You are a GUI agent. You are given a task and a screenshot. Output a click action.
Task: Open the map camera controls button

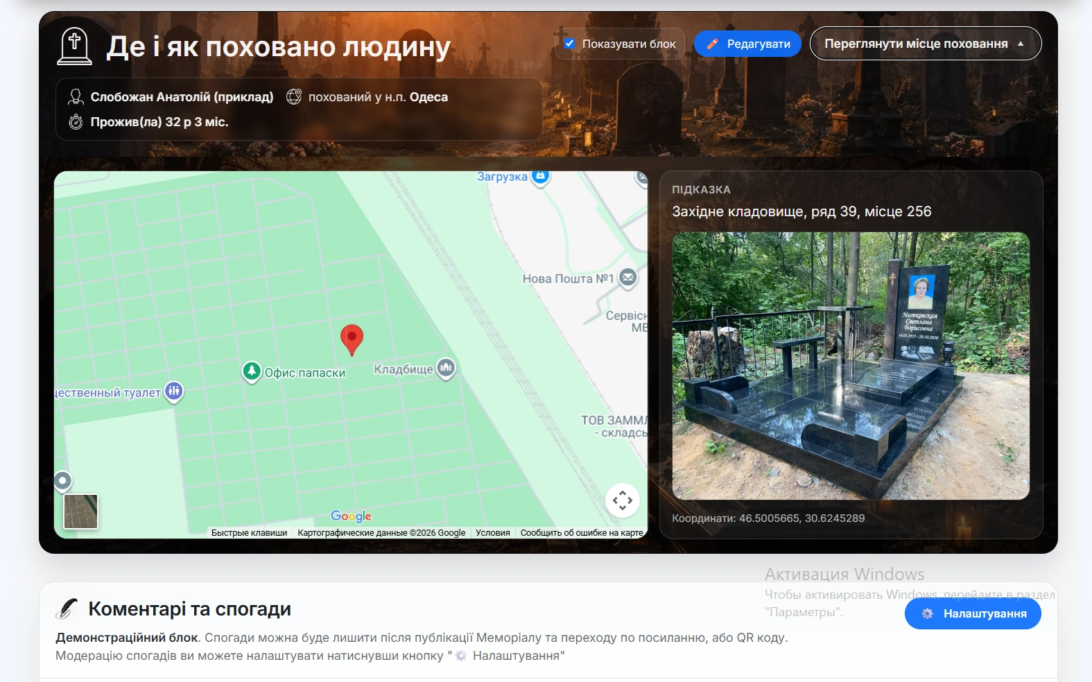tap(622, 500)
